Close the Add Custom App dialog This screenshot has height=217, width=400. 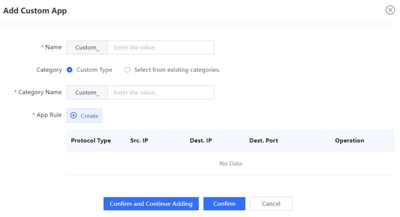(390, 10)
